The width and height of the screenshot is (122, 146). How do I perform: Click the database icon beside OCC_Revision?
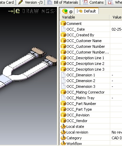[63, 115]
